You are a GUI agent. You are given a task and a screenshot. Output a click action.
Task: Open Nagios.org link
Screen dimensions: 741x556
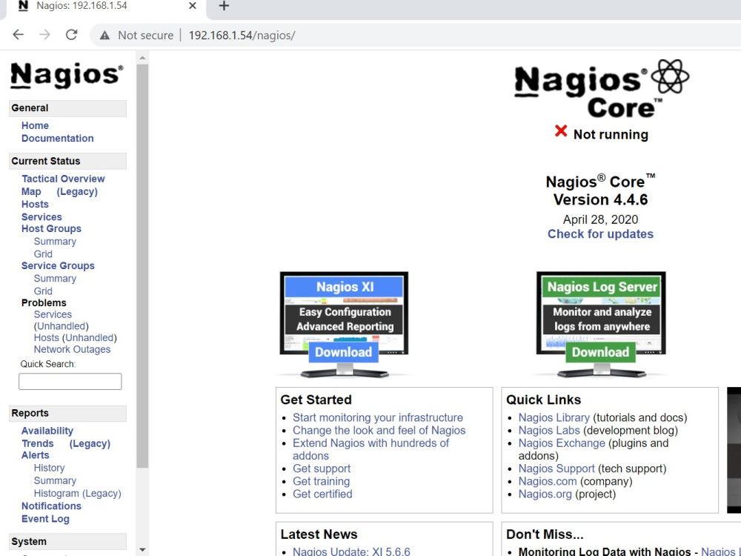(x=545, y=494)
